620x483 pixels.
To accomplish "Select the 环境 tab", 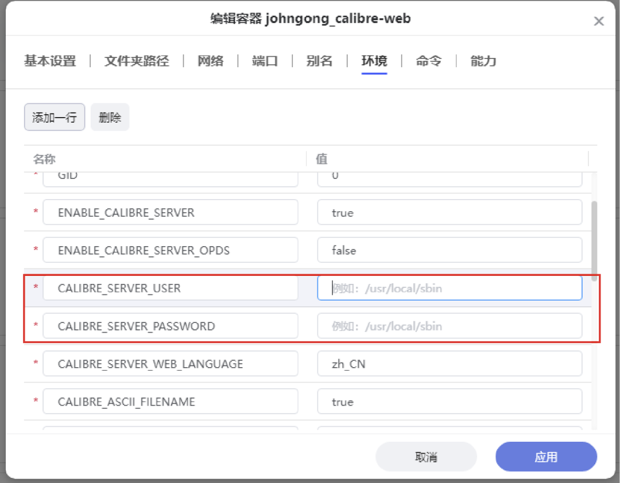I will pyautogui.click(x=374, y=61).
